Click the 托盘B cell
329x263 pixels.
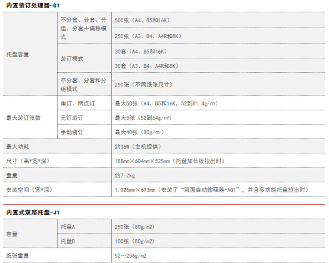(x=67, y=241)
